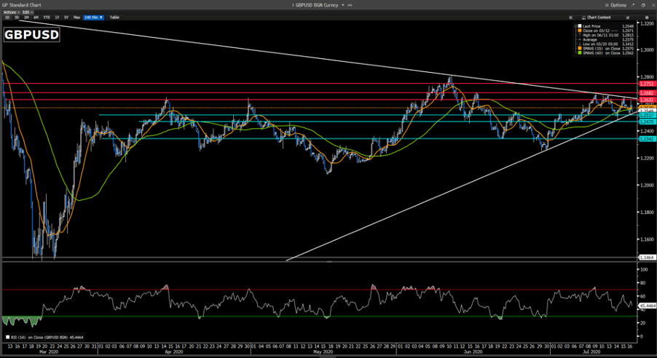The height and width of the screenshot is (358, 657).
Task: Open the GBPUSD BGN Curncy security dropdown
Action: point(320,5)
